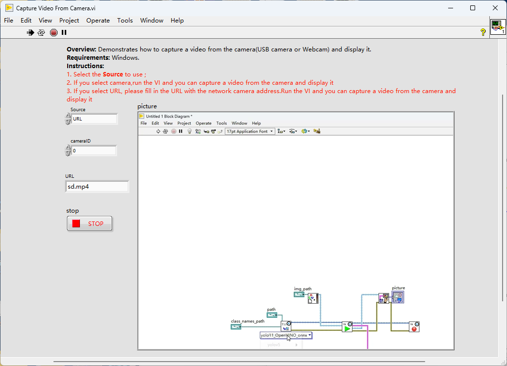This screenshot has width=507, height=366.
Task: Click the VI icon in the top-right corner
Action: click(498, 27)
